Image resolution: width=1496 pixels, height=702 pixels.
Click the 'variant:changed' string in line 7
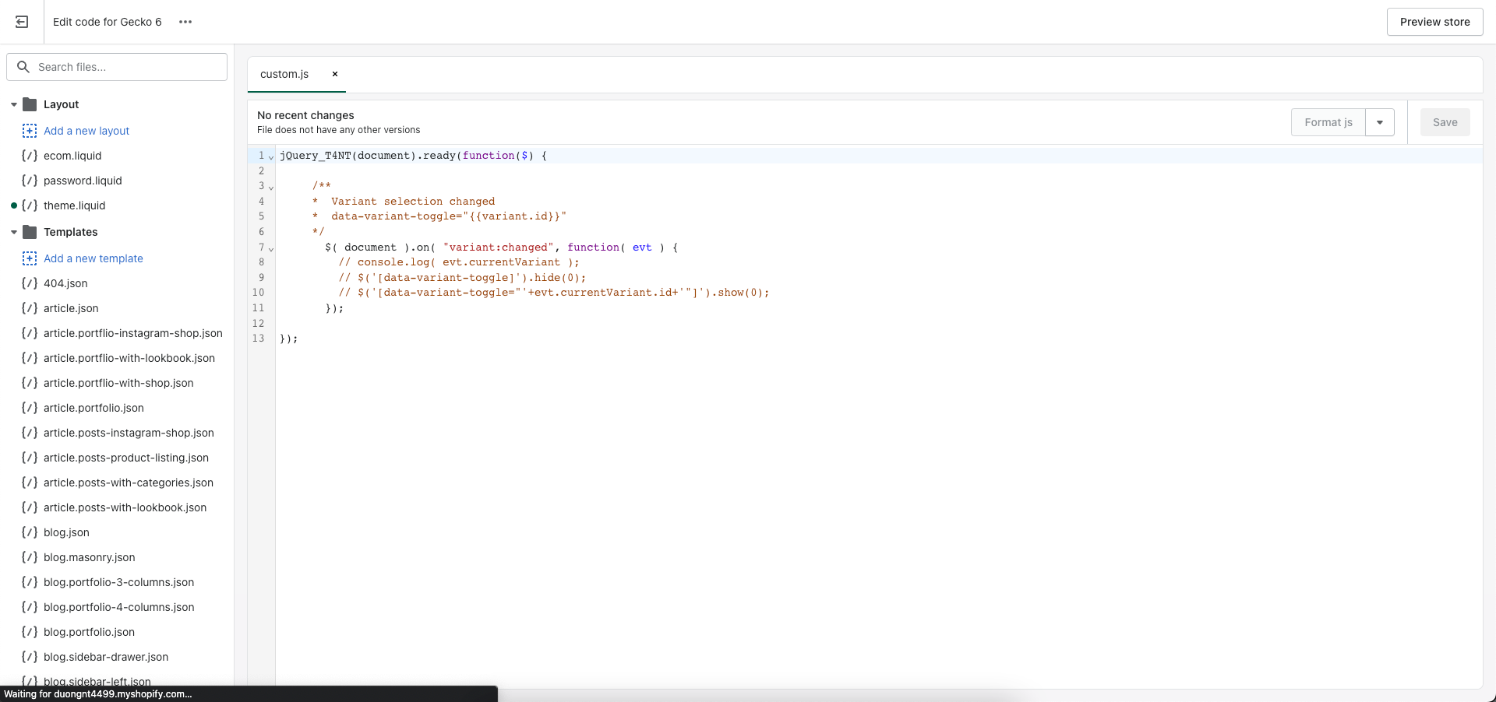point(498,247)
